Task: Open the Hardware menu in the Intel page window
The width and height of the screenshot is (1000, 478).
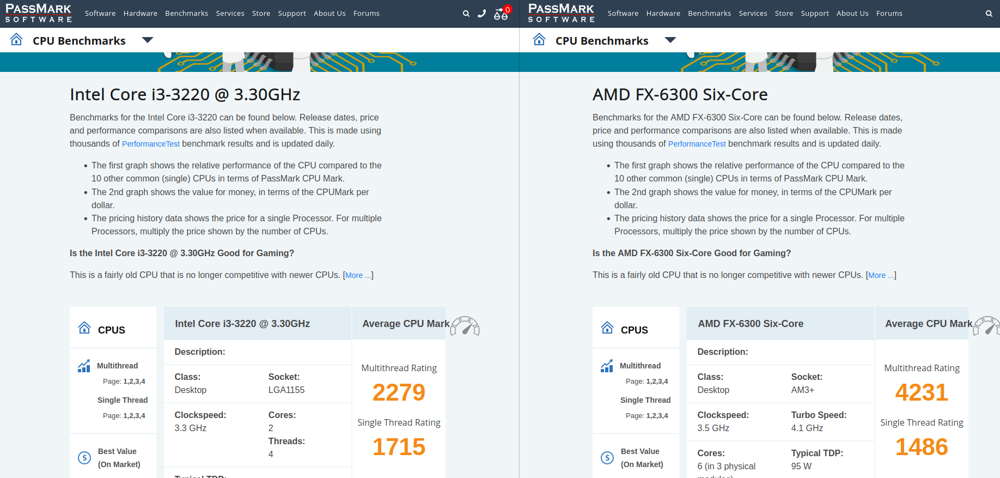Action: point(141,14)
